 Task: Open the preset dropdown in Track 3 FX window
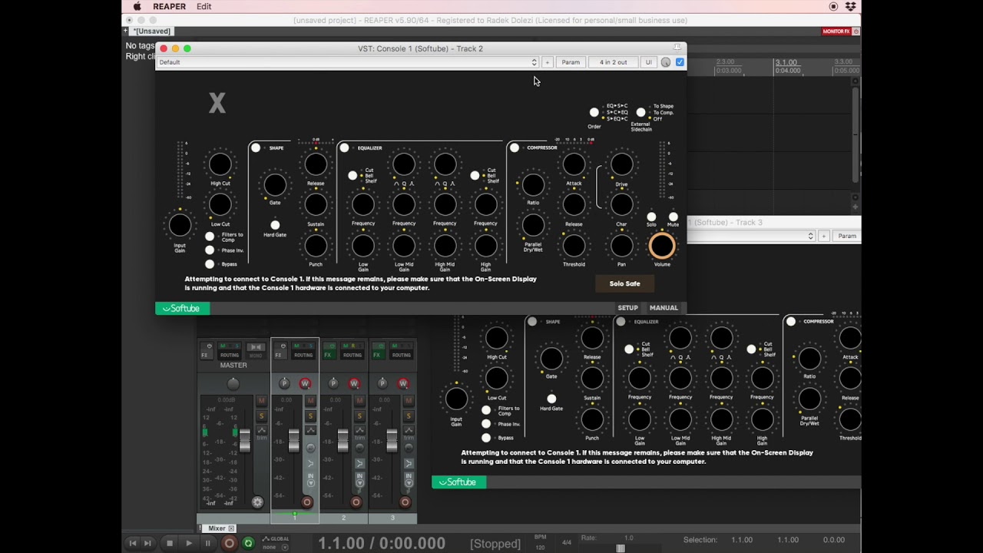750,236
